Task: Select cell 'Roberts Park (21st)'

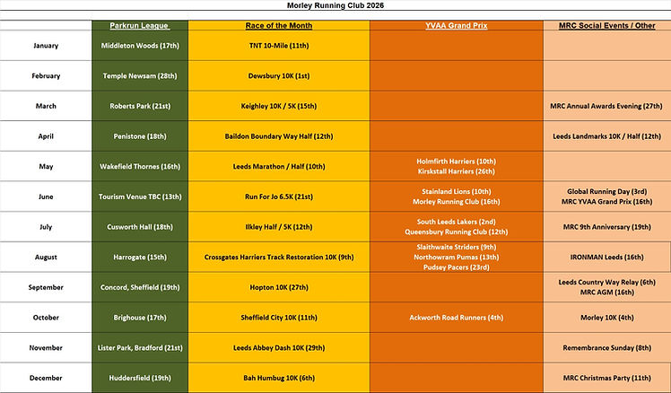Action: 140,106
